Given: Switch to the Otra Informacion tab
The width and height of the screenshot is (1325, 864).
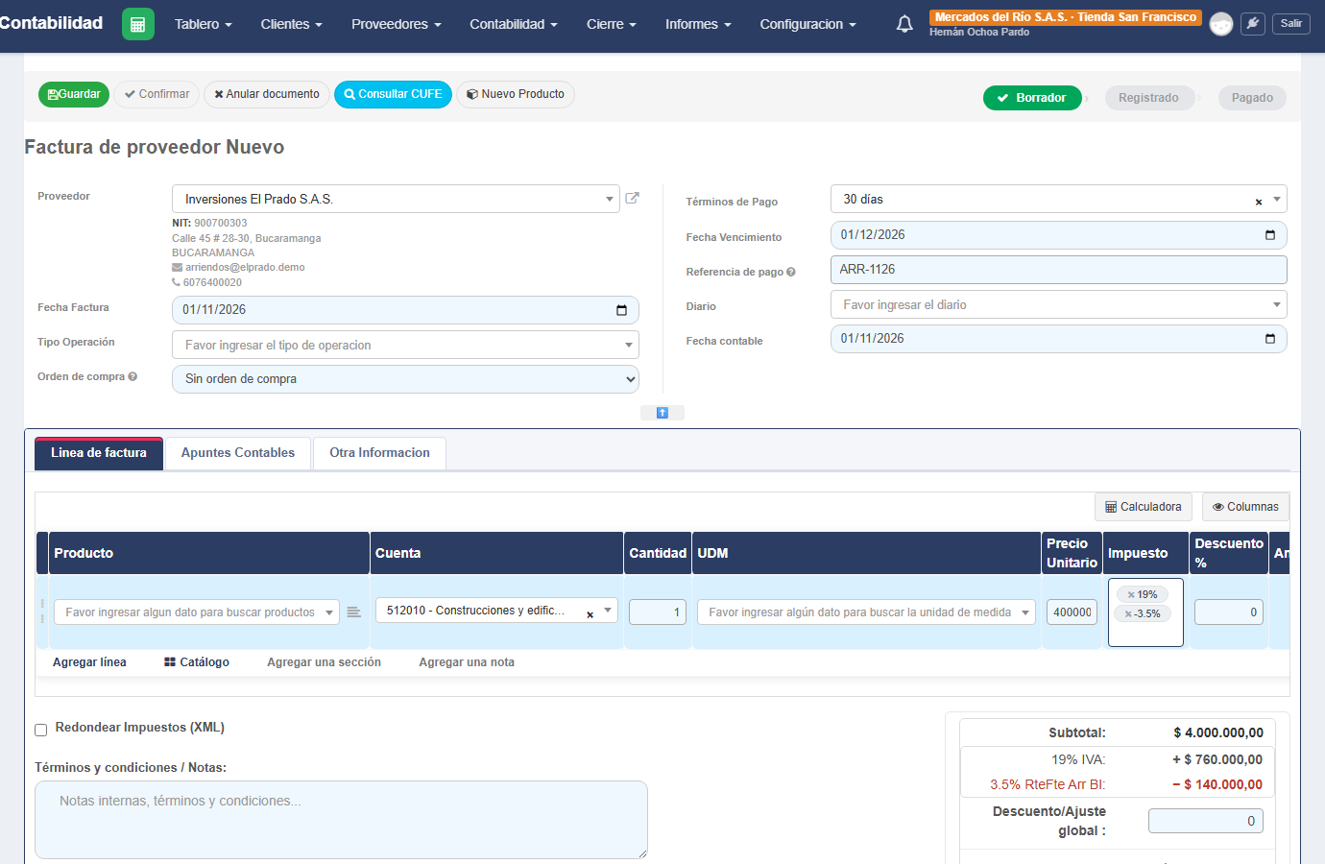Looking at the screenshot, I should pyautogui.click(x=380, y=453).
